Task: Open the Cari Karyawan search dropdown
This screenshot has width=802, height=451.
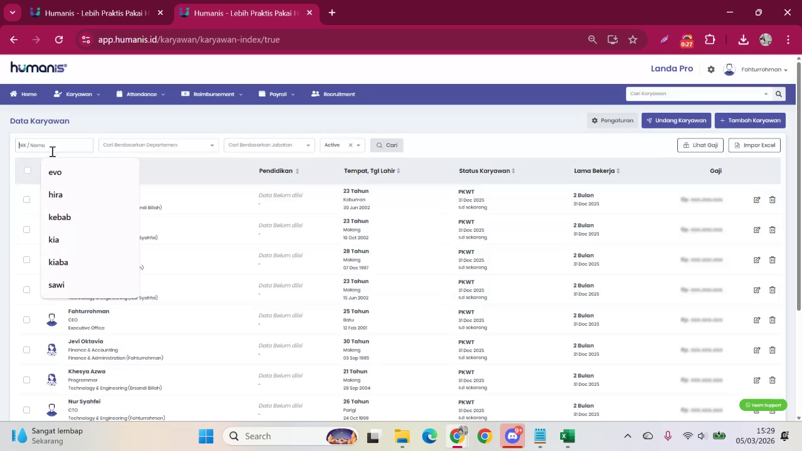Action: tap(766, 94)
